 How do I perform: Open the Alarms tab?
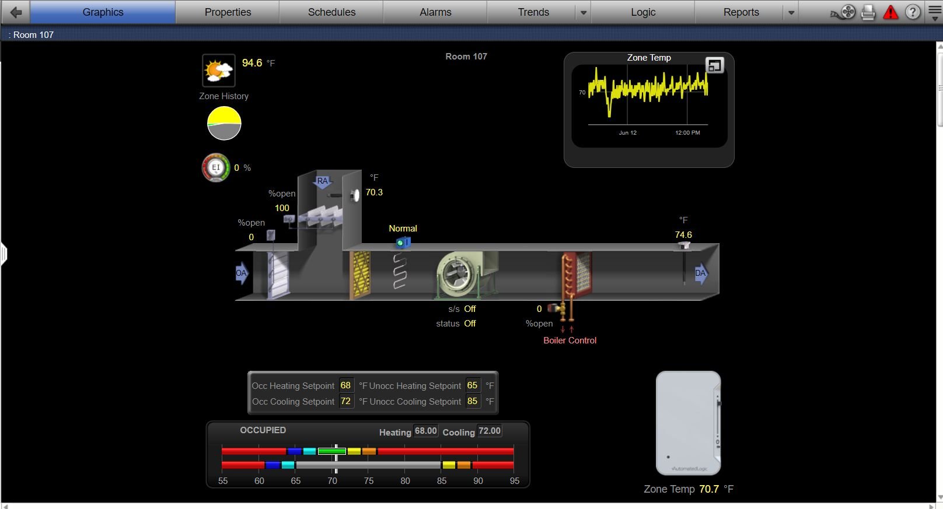click(x=435, y=12)
